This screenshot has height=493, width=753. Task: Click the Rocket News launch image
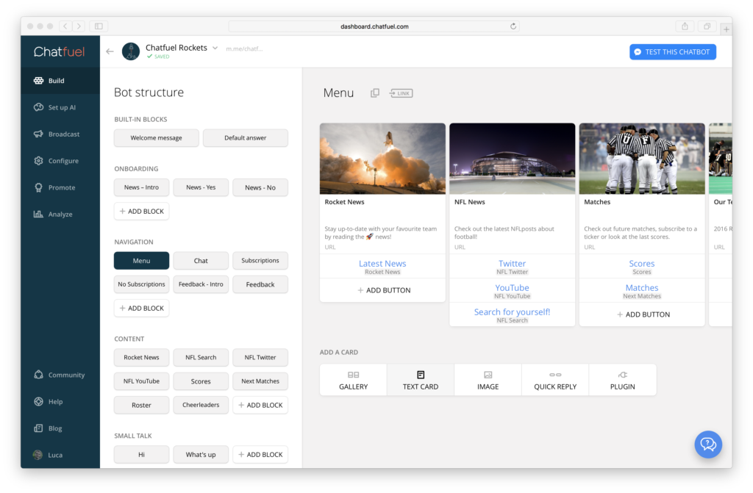click(382, 158)
